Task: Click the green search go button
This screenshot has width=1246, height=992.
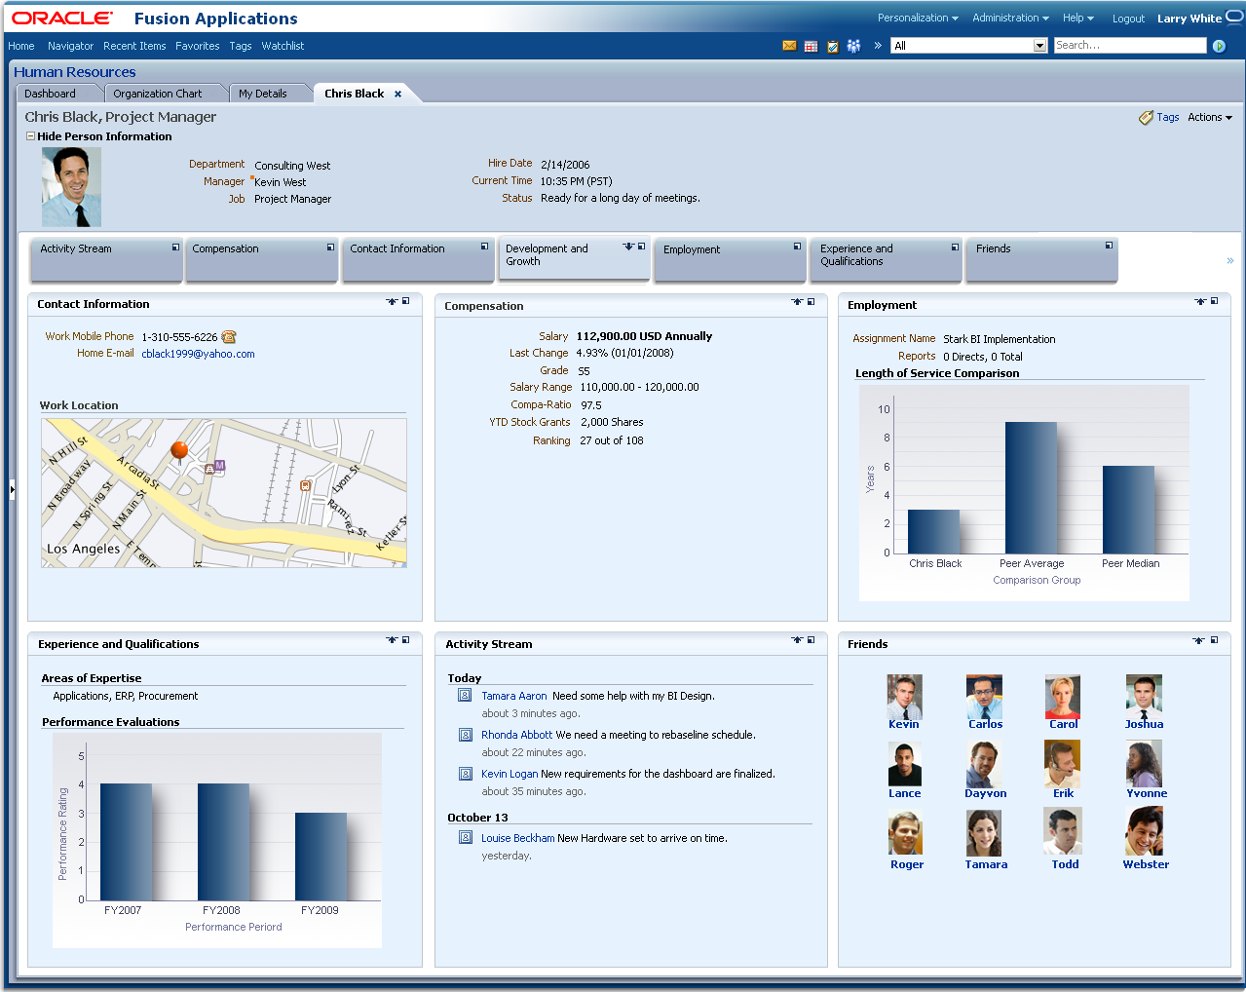Action: tap(1219, 46)
